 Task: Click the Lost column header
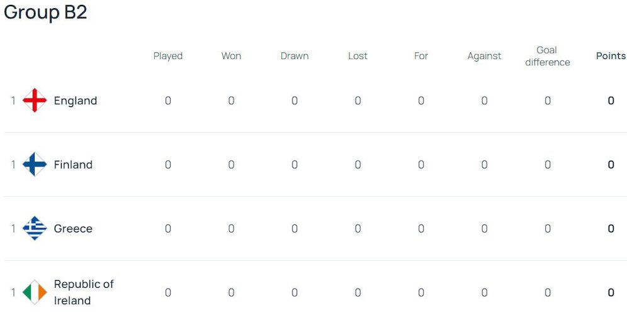pyautogui.click(x=358, y=56)
